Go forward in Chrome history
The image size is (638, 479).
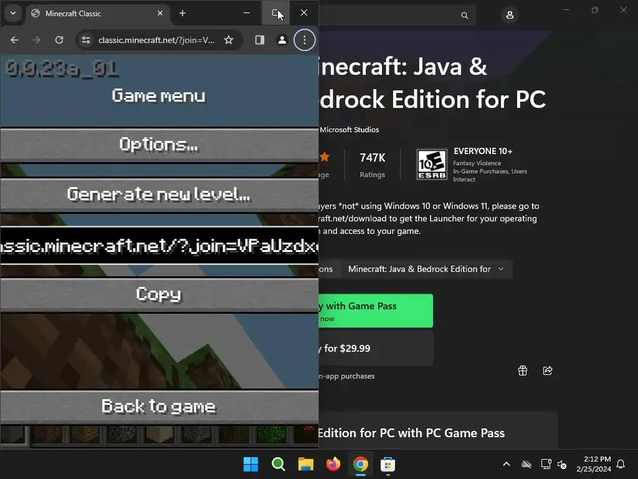37,40
